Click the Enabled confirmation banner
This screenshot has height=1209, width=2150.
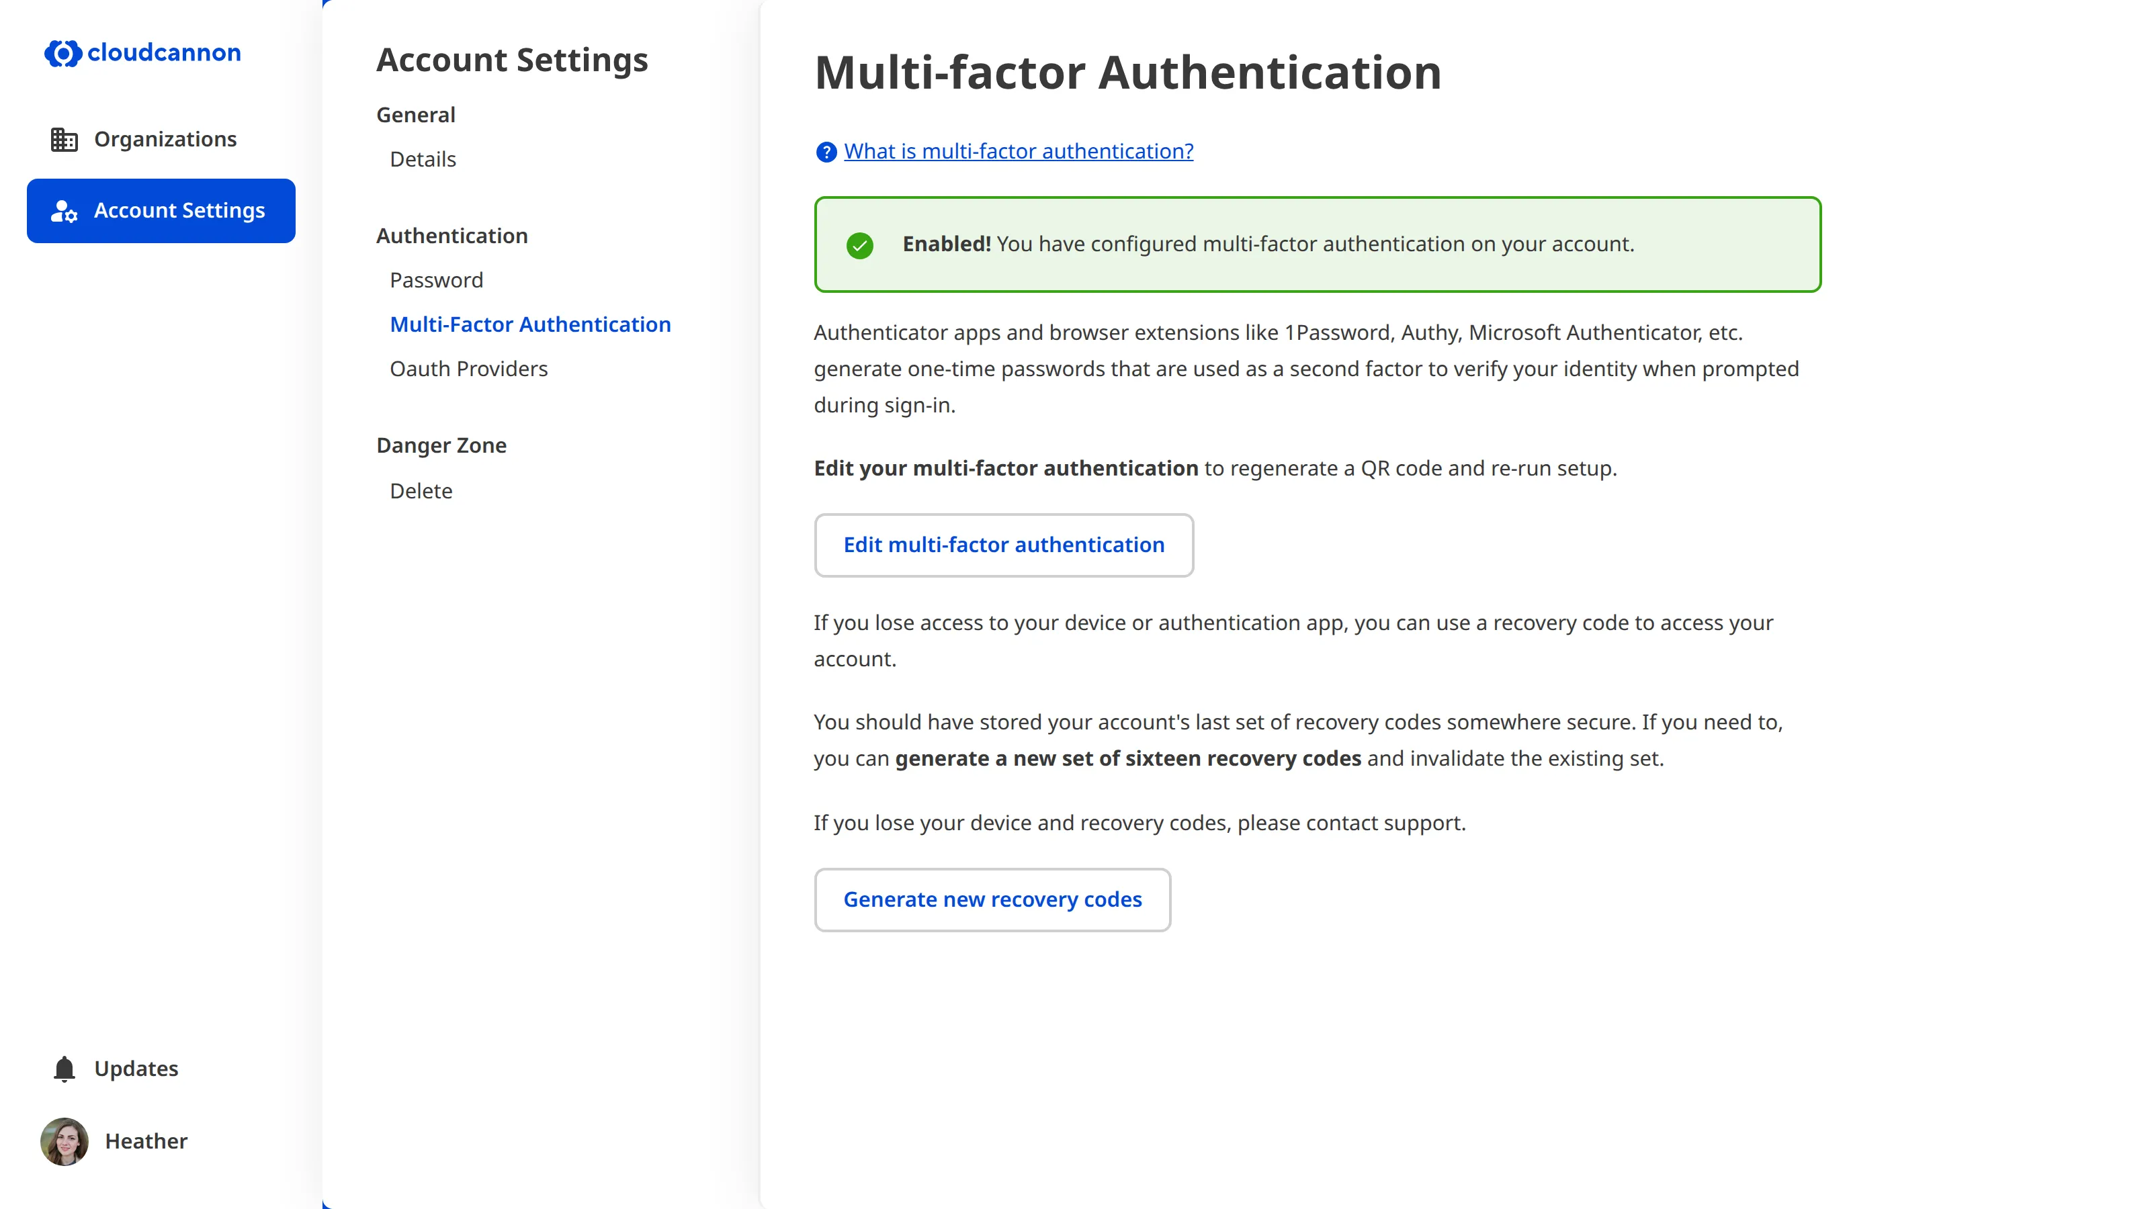point(1317,244)
